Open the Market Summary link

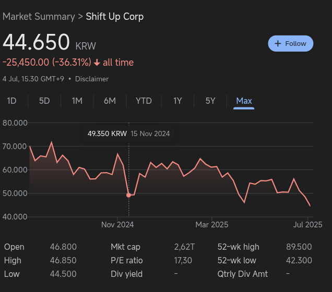(x=39, y=17)
